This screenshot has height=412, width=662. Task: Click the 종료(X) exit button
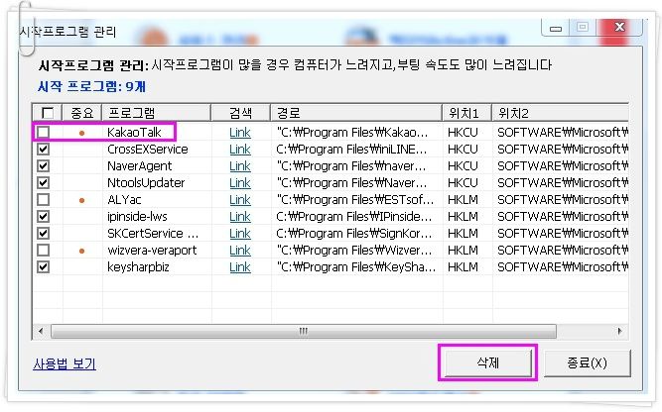588,362
